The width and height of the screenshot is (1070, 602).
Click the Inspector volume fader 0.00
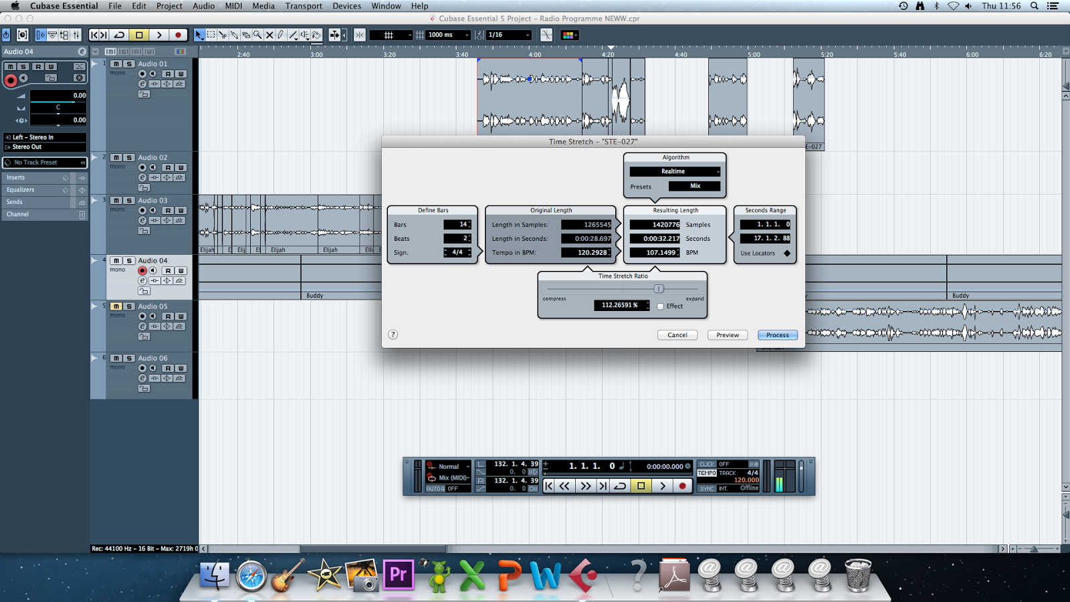coord(58,96)
